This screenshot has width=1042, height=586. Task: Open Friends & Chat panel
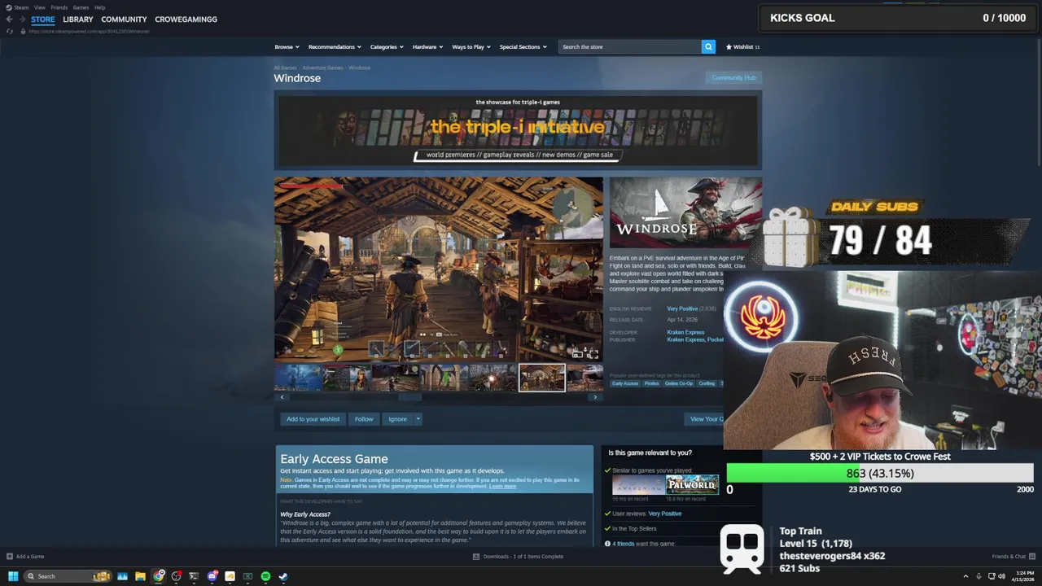tap(1013, 557)
